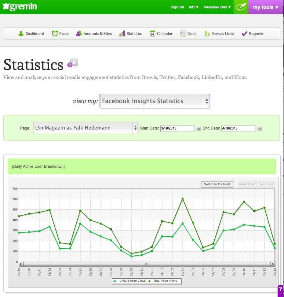Click the chart scrollbar left arrow
Screen dimensions: 284x297
[x=21, y=264]
